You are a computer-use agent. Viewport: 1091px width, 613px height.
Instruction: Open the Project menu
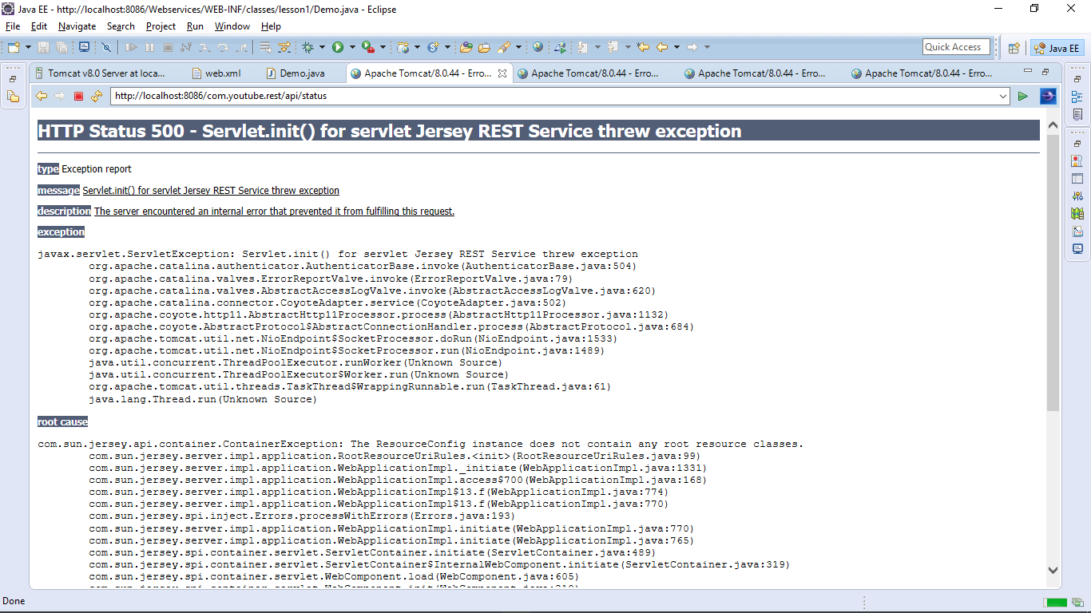(x=161, y=26)
